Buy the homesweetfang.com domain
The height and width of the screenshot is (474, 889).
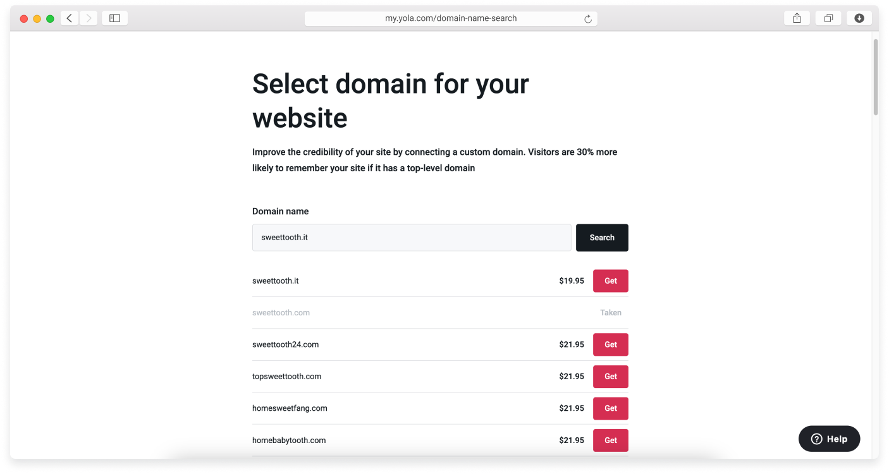pos(610,408)
